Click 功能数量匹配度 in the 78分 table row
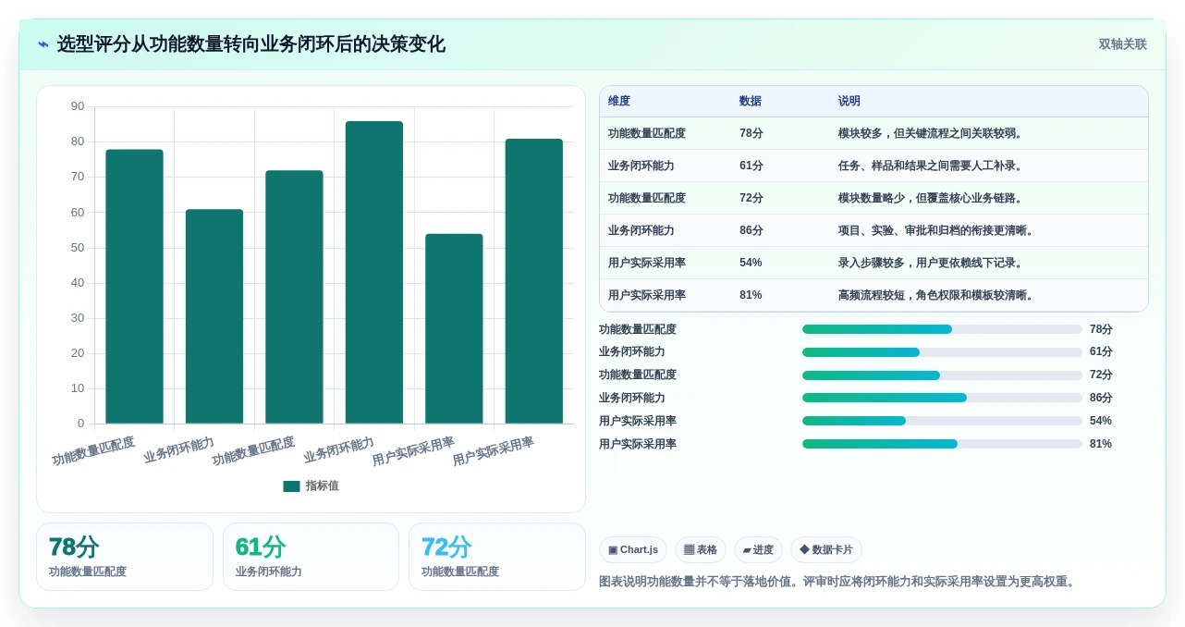The width and height of the screenshot is (1185, 627). (647, 133)
